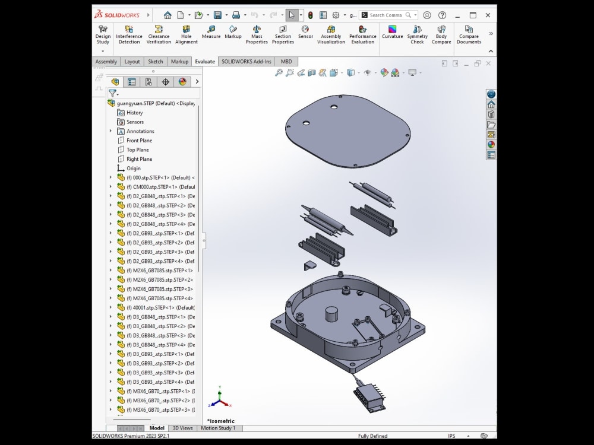The width and height of the screenshot is (594, 445).
Task: Open the SOLIDWORKS Resources task pane tab
Action: 491,104
